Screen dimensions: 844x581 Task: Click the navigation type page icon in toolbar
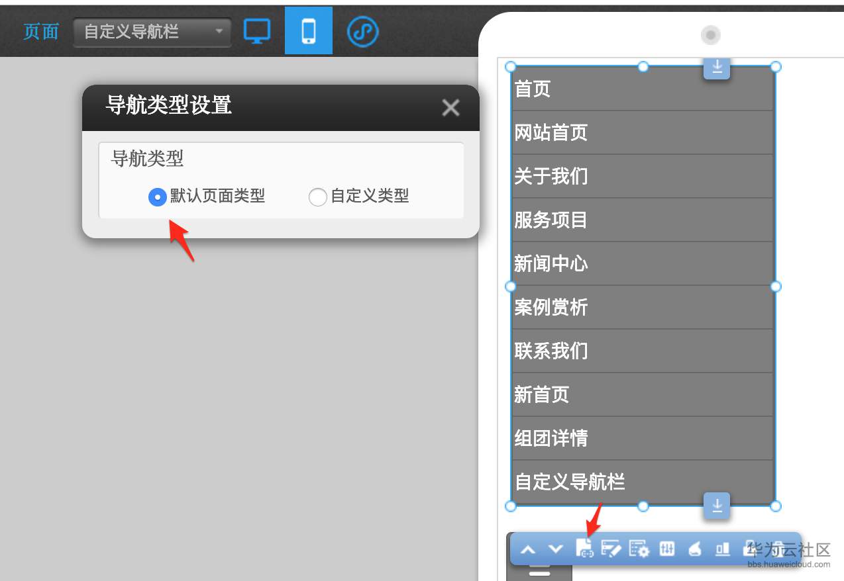(584, 549)
